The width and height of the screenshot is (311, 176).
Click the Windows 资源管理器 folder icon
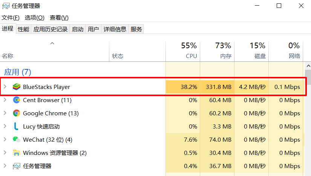[x=16, y=153]
